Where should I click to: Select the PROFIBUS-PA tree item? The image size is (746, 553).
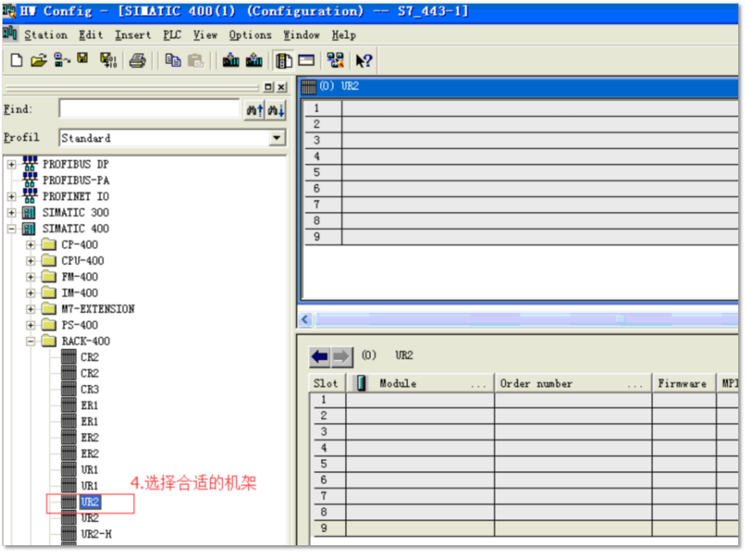[76, 181]
